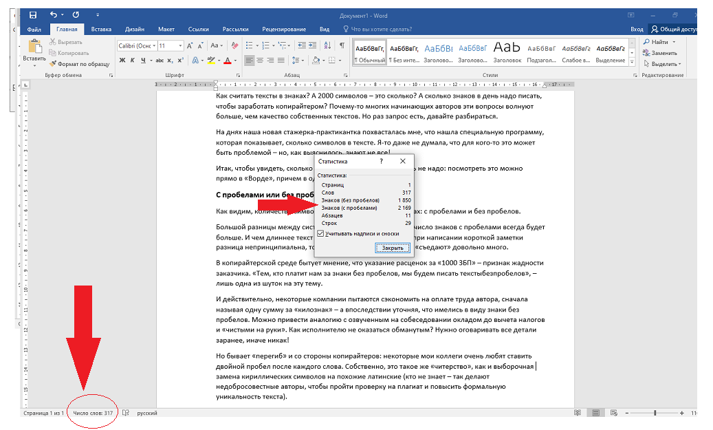Save the document with the floppy icon

pos(33,15)
